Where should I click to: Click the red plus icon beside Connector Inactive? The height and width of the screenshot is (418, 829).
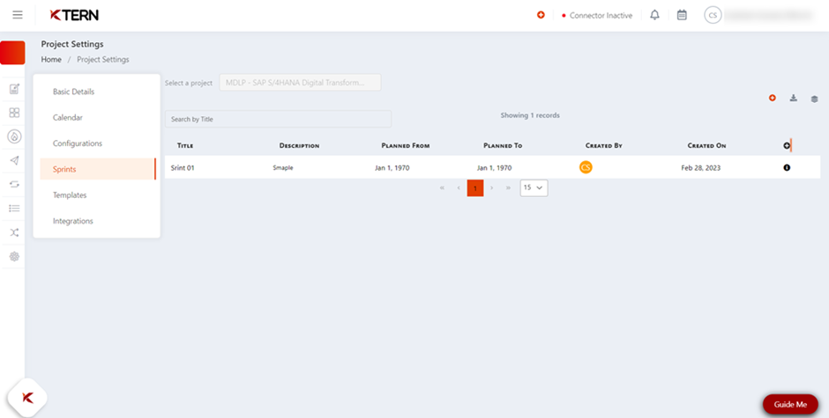point(541,15)
